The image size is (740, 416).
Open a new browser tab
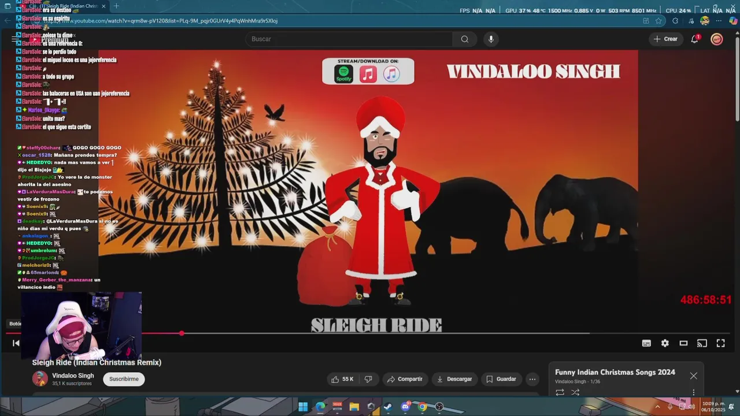[x=116, y=6]
